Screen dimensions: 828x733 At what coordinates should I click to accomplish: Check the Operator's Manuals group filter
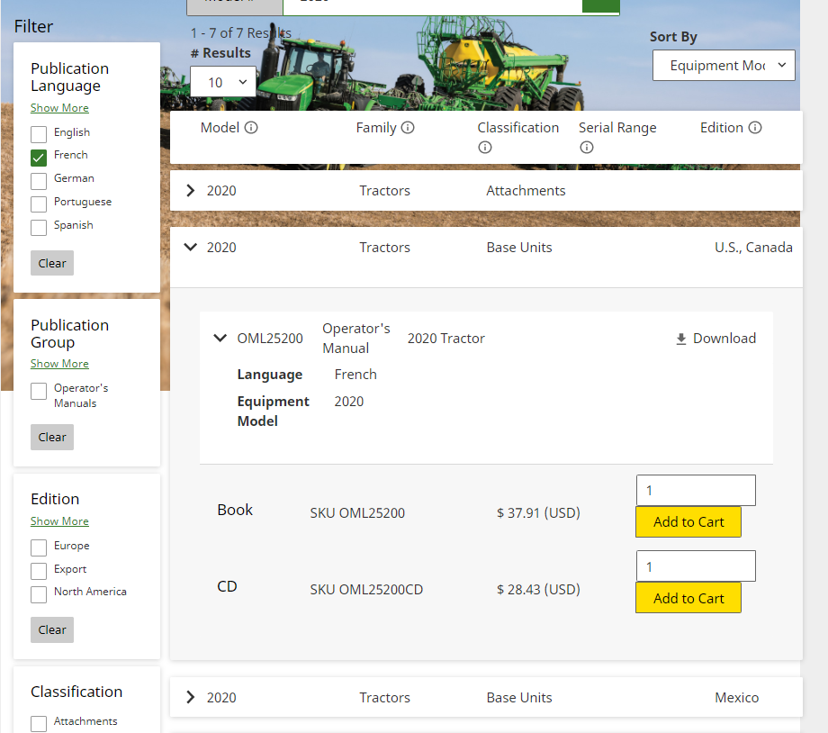(x=39, y=391)
